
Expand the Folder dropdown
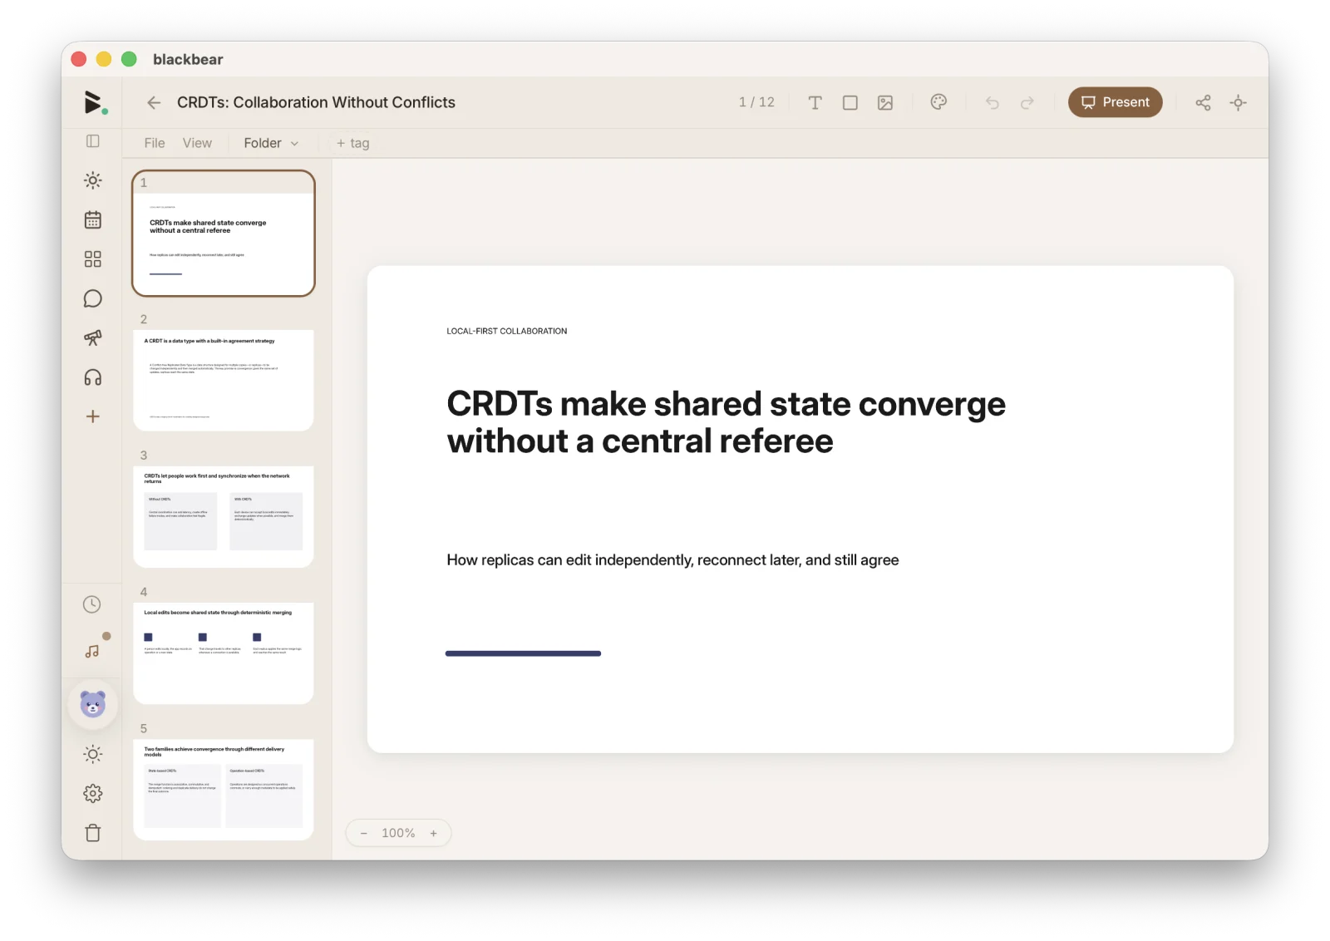(271, 143)
